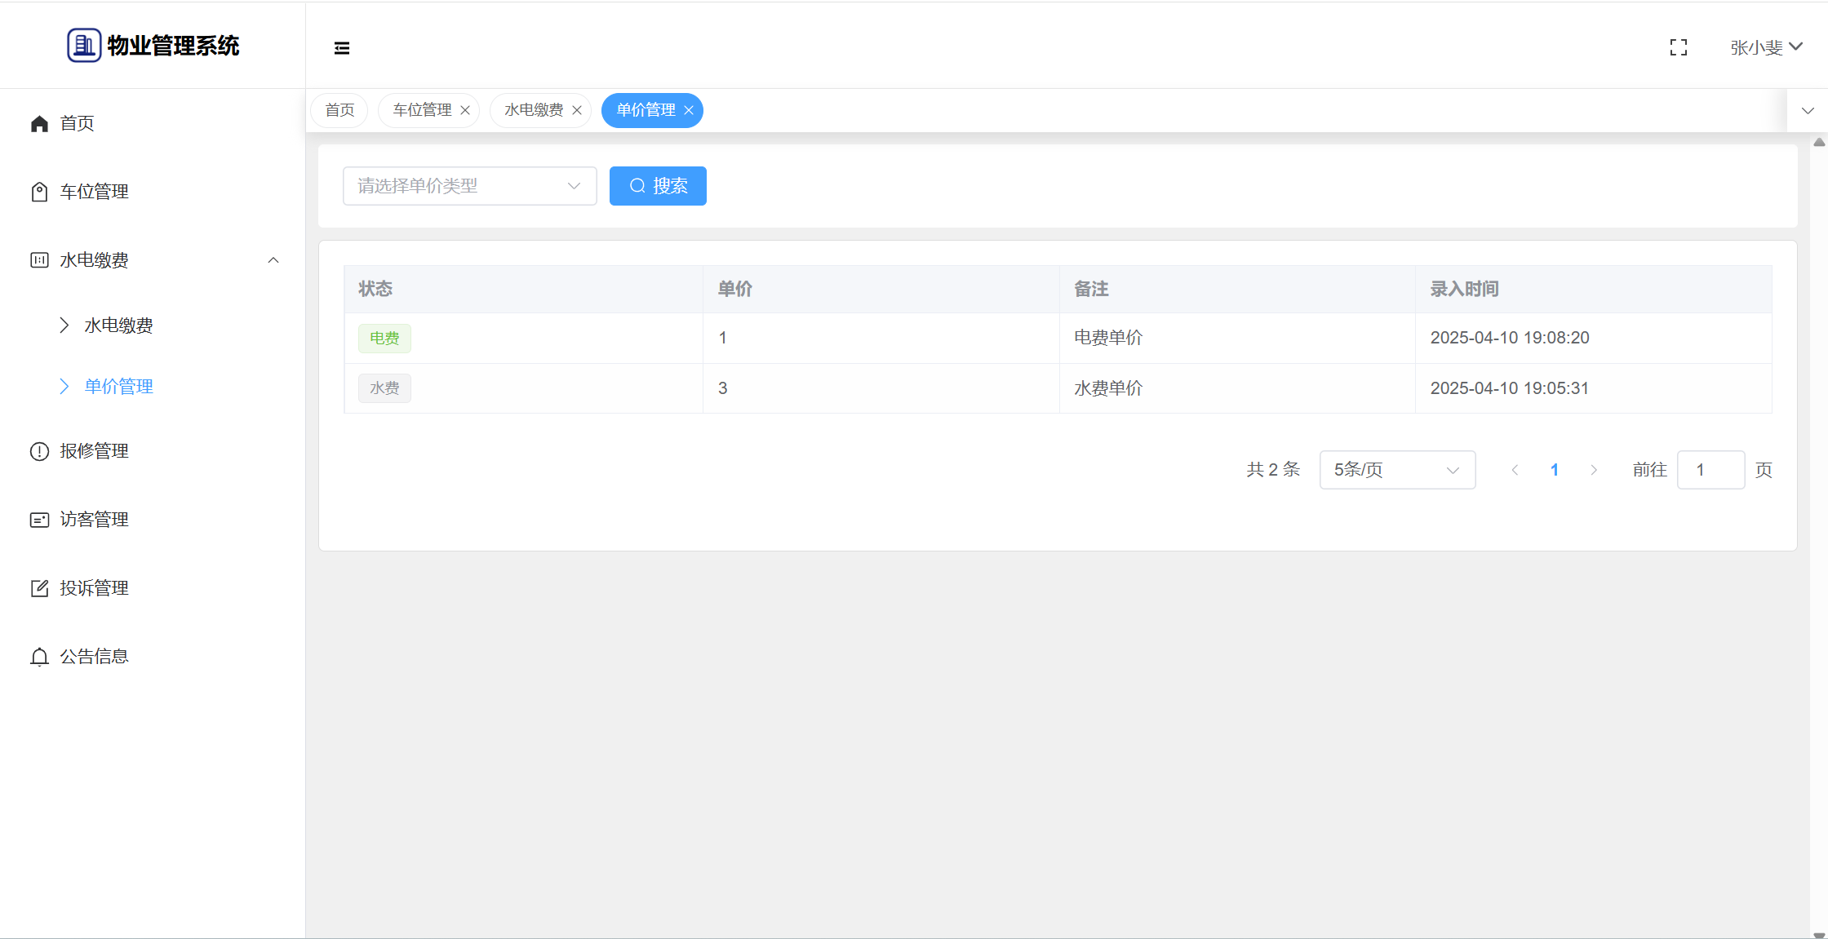
Task: Open 报修管理 in the sidebar
Action: pyautogui.click(x=94, y=451)
